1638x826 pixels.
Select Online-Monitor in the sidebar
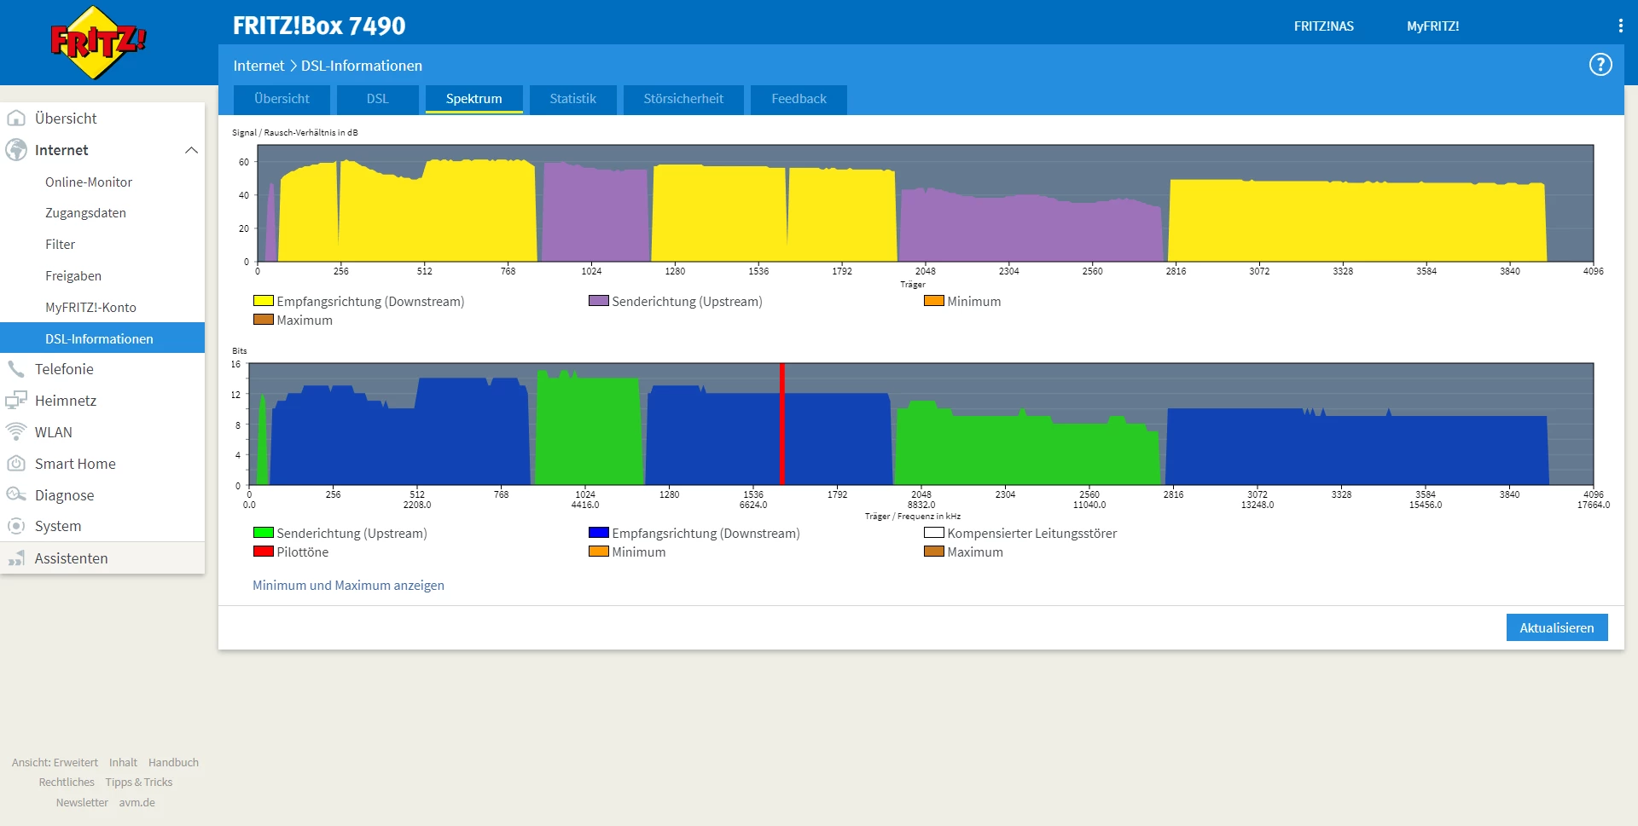[89, 182]
